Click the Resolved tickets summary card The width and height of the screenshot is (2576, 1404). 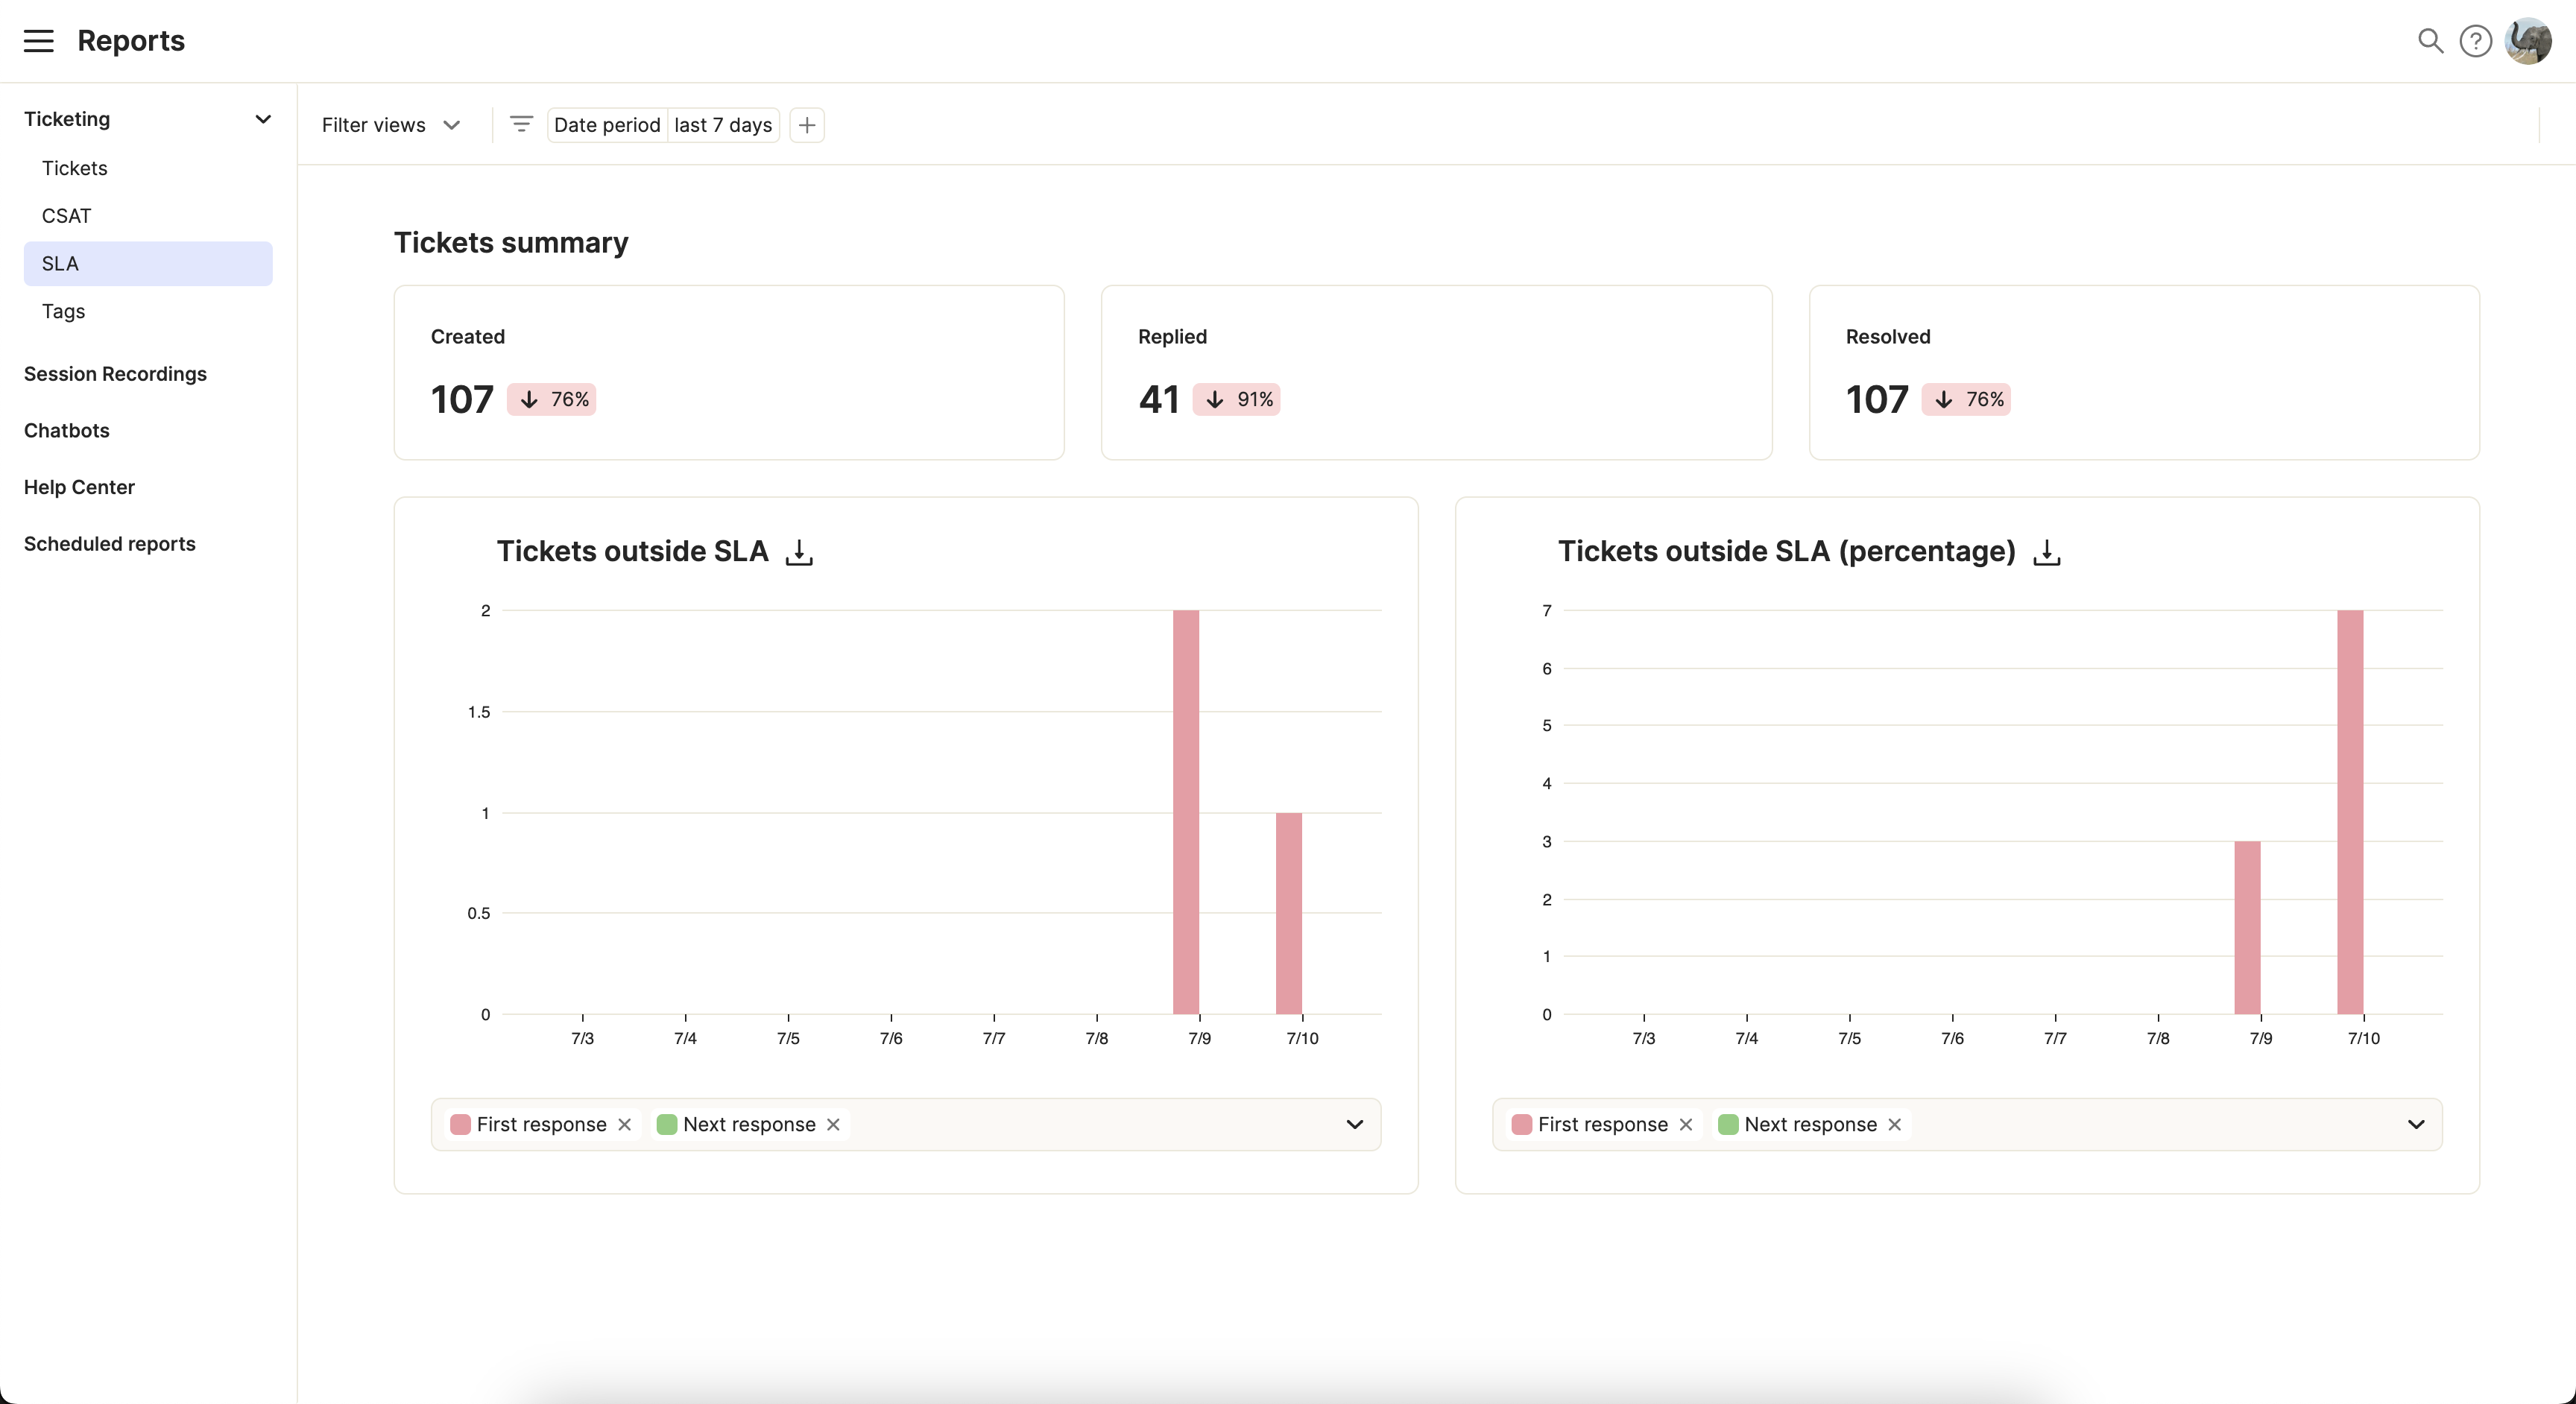pyautogui.click(x=2144, y=373)
